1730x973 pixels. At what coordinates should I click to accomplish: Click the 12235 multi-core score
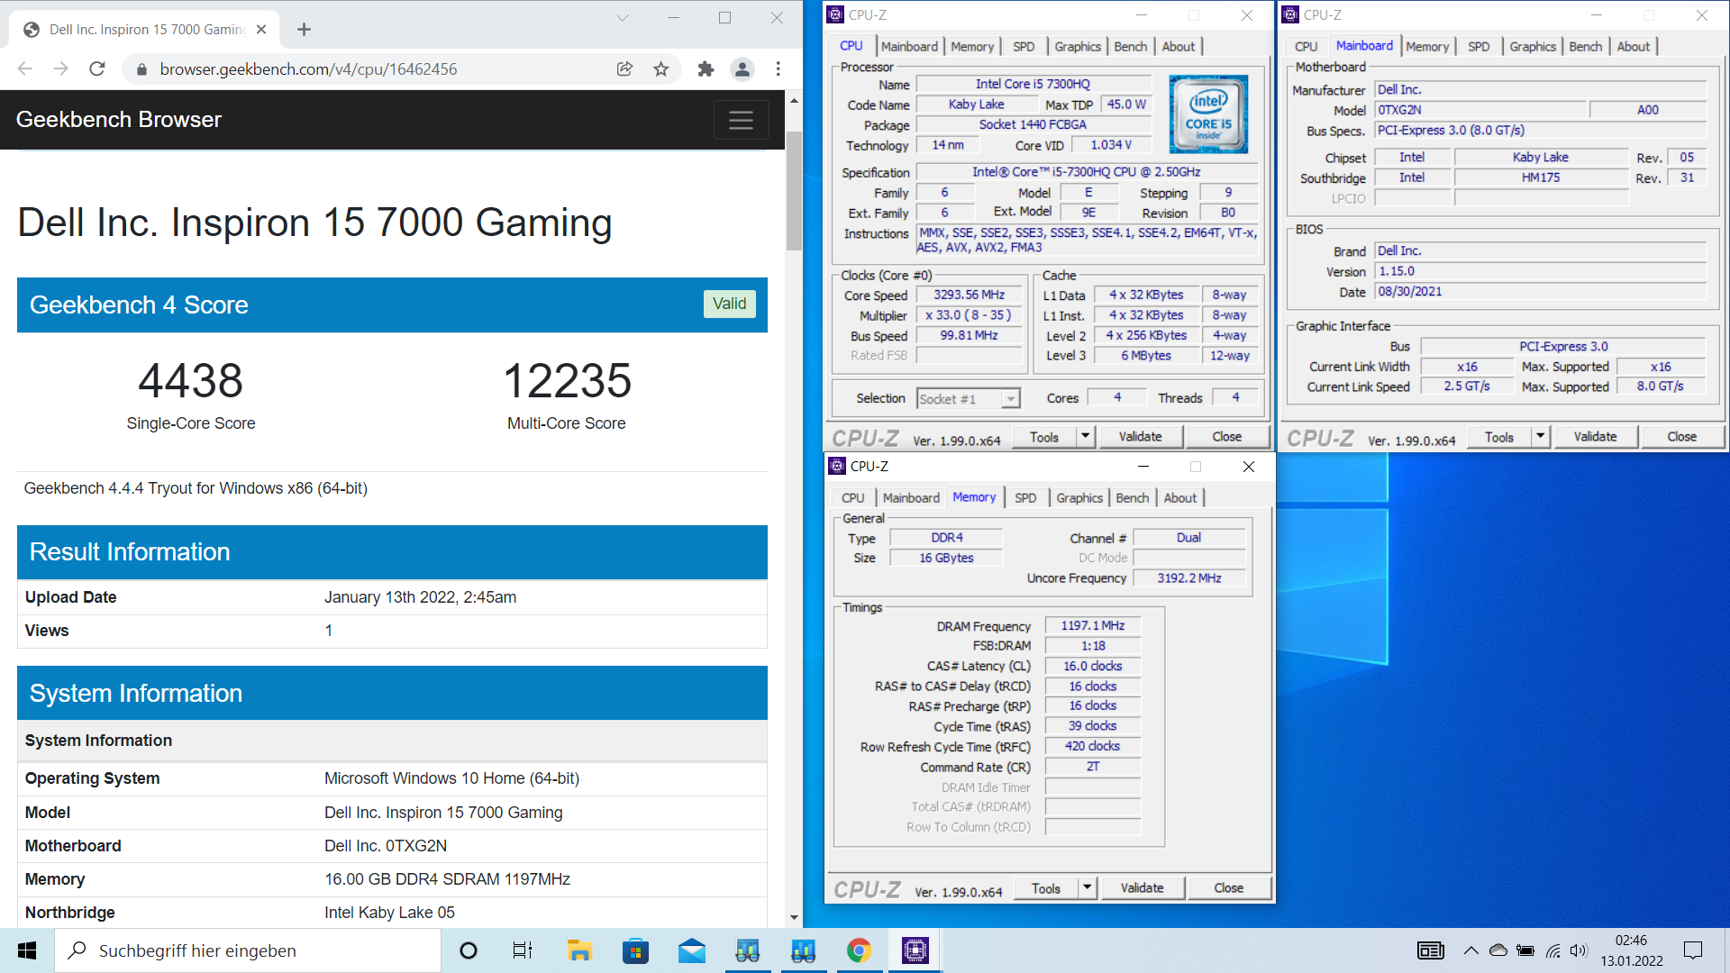click(567, 380)
